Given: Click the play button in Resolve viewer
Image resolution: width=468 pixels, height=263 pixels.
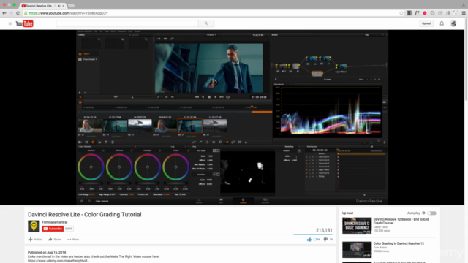Looking at the screenshot, I should coord(215,97).
